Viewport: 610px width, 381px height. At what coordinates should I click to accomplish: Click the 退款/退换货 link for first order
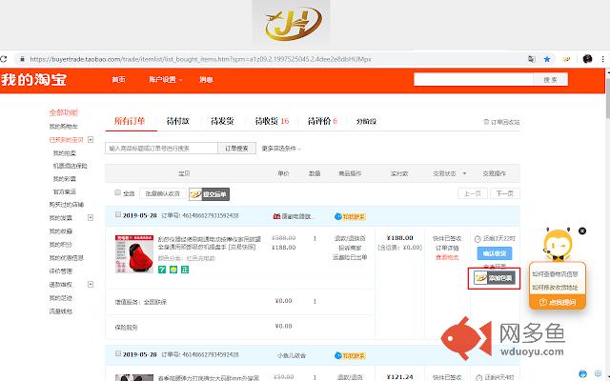coord(350,238)
